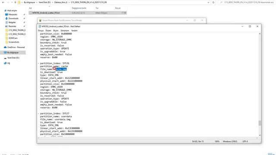The image size is (276, 155).
Task: Select OneDrive - Personal in navigation pane
Action: [x=16, y=47]
